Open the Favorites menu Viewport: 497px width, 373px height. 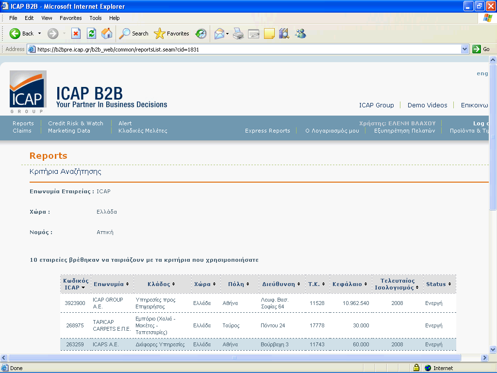[x=71, y=18]
